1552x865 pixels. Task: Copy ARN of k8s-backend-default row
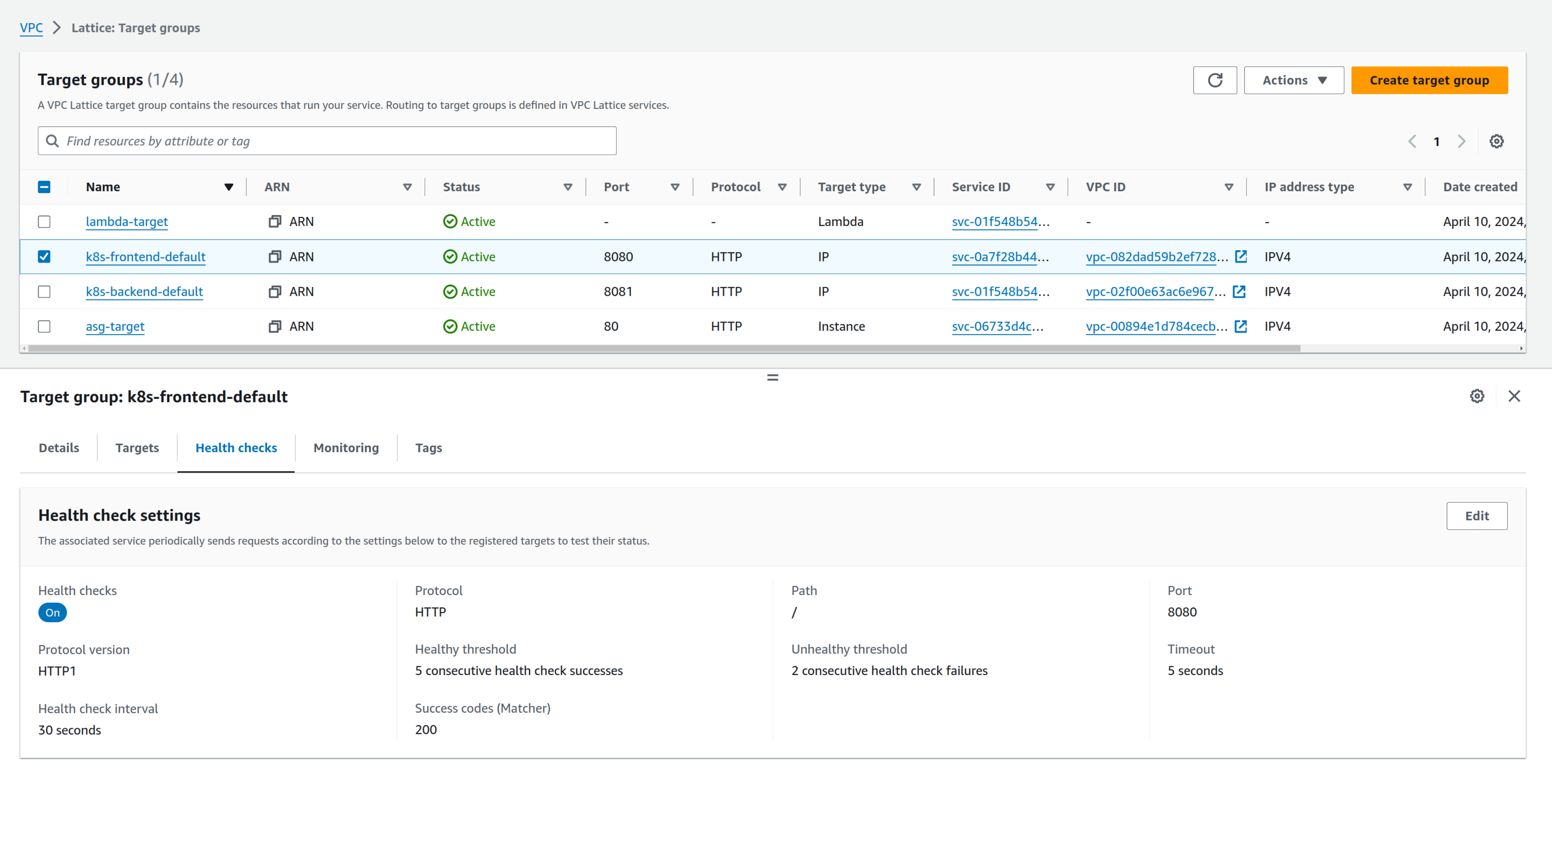tap(275, 292)
